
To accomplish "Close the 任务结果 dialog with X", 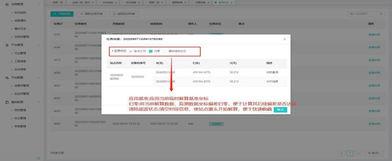I will [x=284, y=39].
